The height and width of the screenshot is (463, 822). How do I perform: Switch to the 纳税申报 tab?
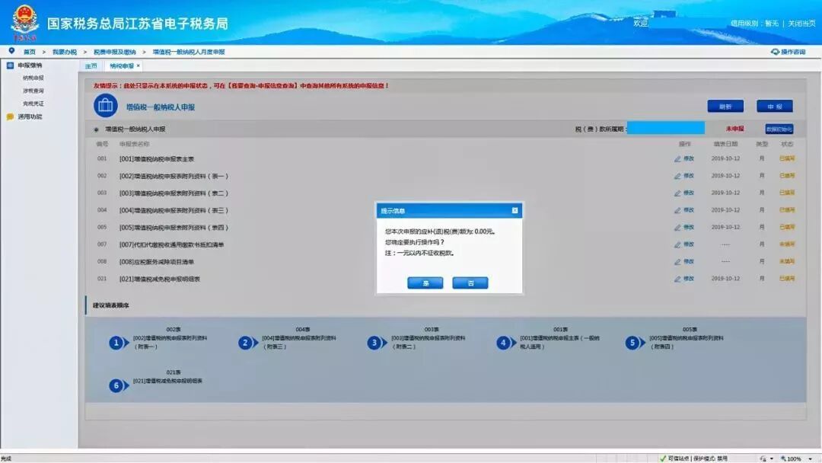point(122,66)
